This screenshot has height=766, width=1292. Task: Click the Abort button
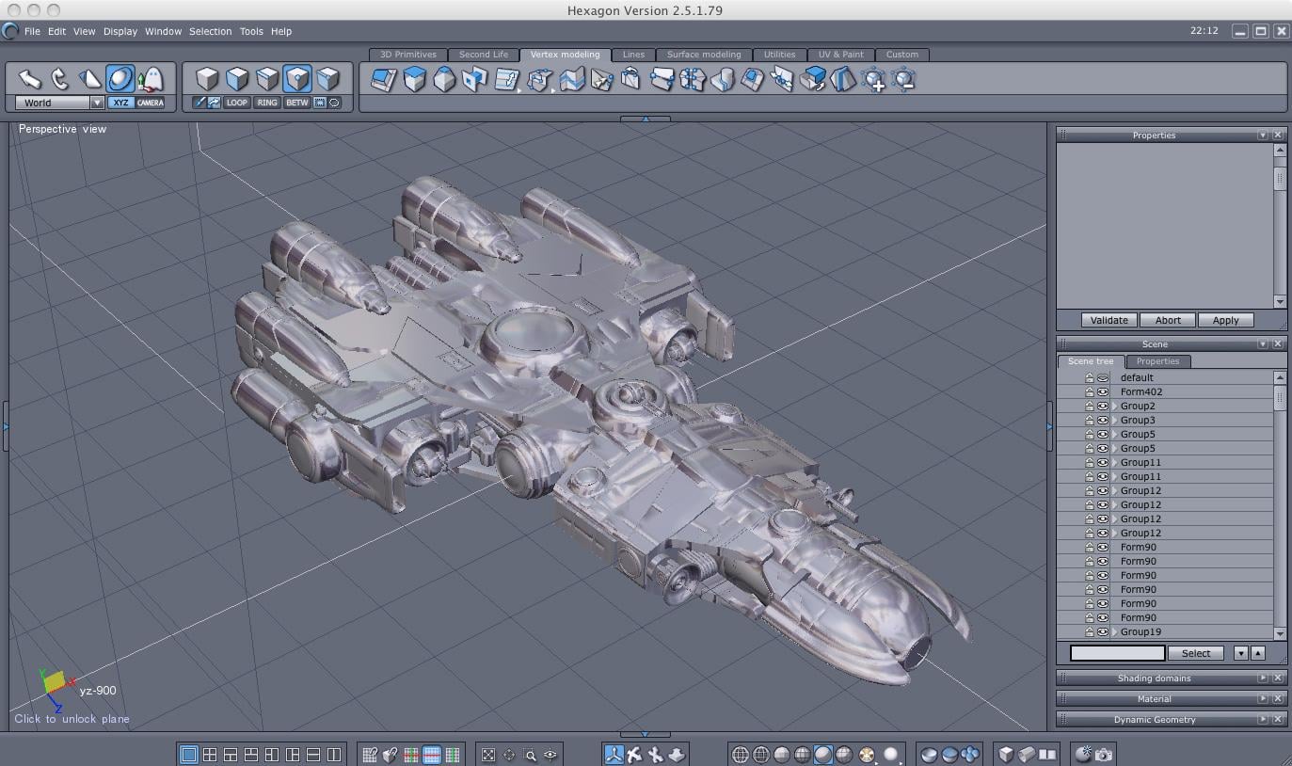click(x=1168, y=320)
